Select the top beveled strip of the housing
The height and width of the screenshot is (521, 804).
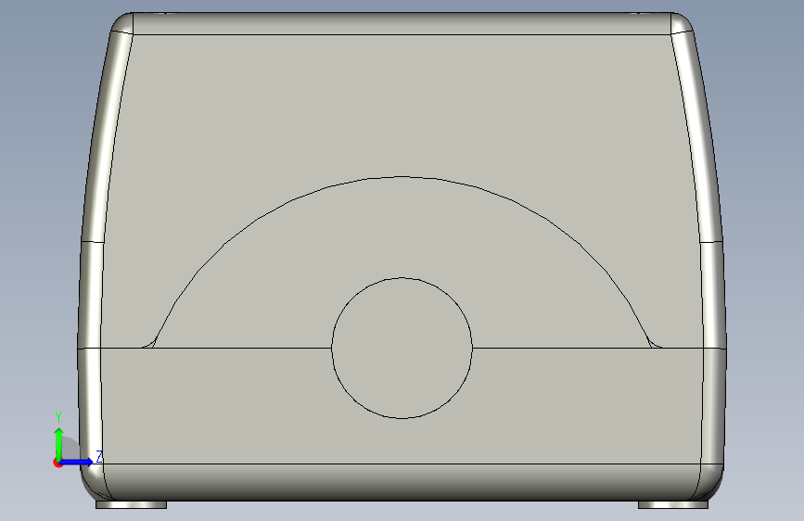pos(402,23)
